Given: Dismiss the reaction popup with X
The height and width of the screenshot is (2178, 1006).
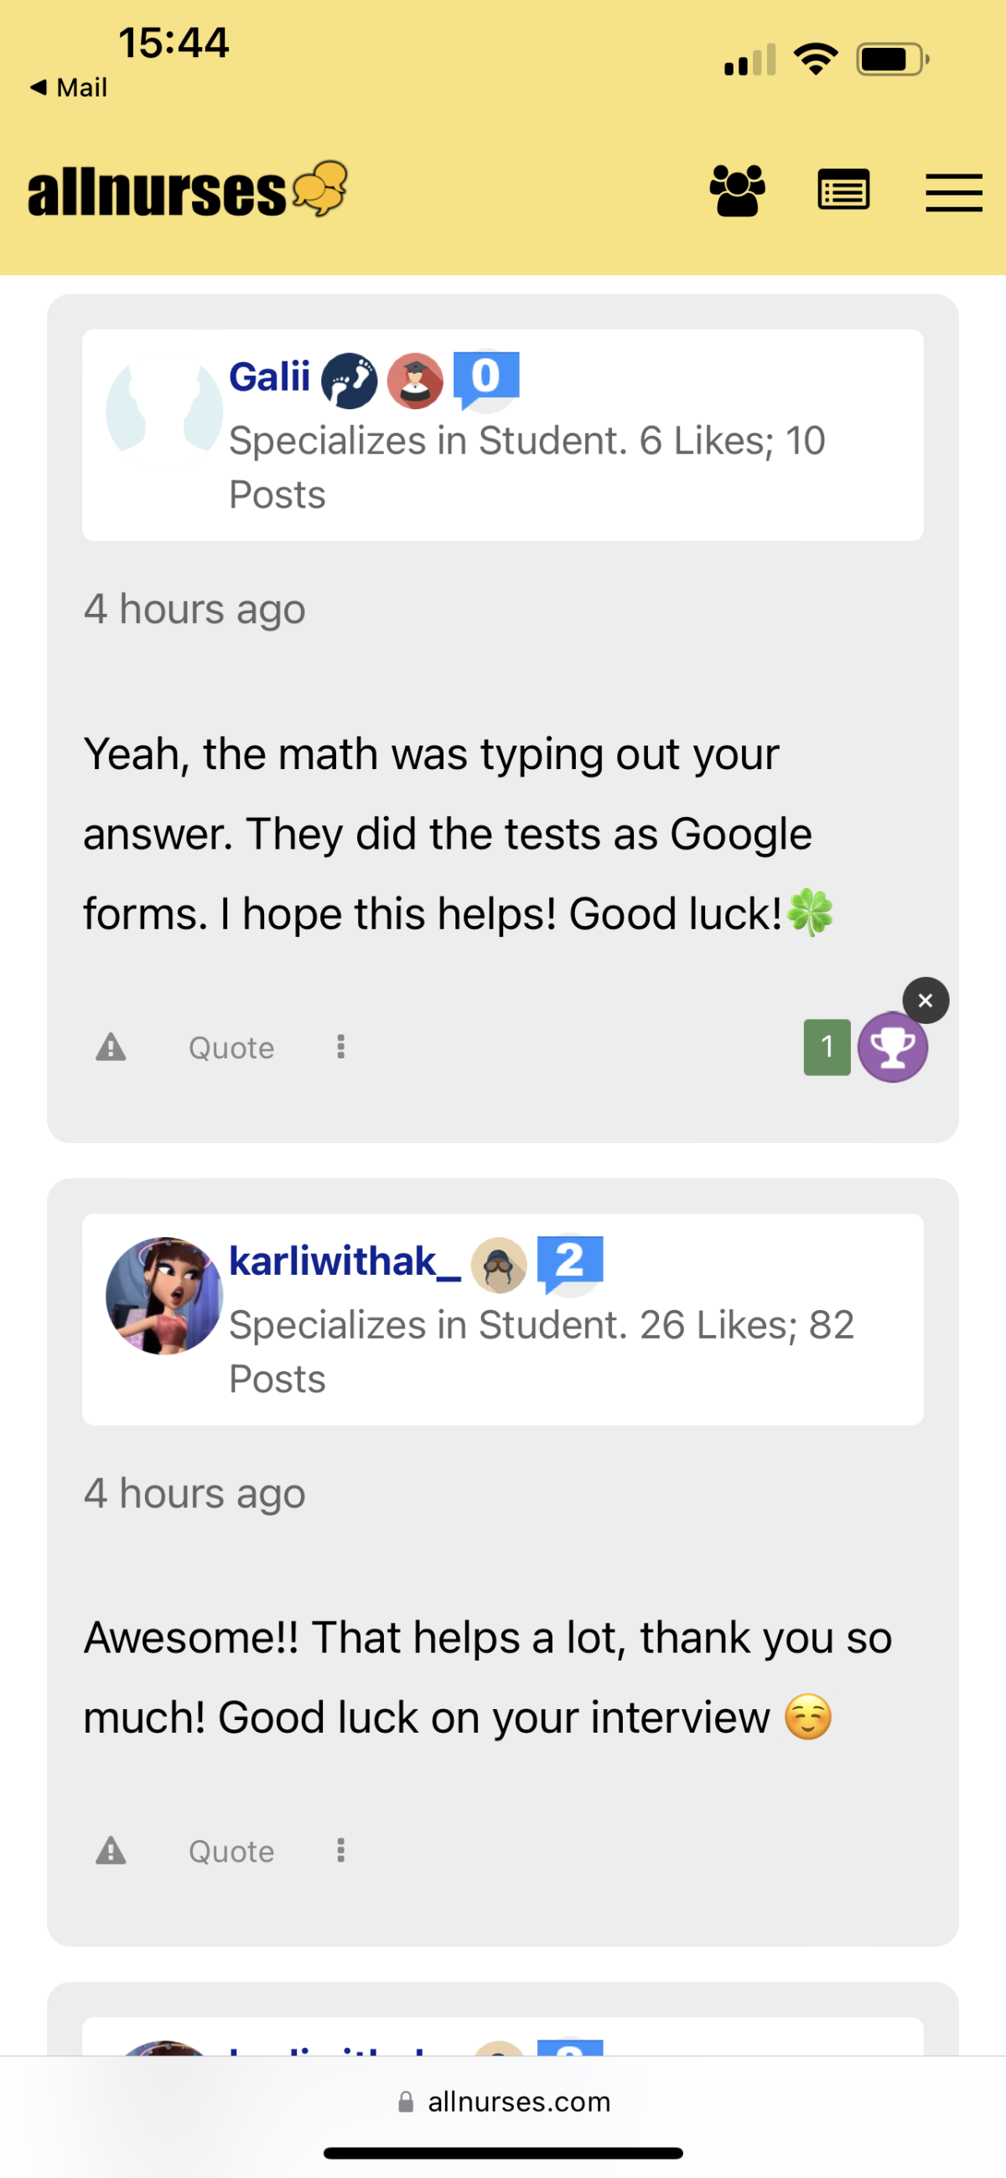Looking at the screenshot, I should (926, 1001).
